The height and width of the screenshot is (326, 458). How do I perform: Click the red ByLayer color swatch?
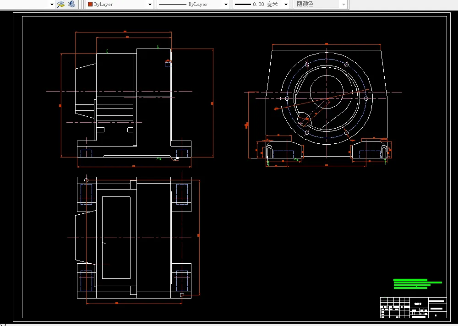click(x=90, y=5)
